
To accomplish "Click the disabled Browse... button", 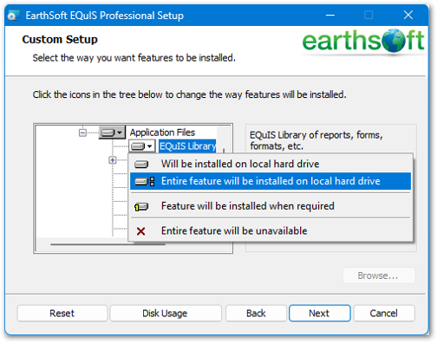I will pos(379,275).
